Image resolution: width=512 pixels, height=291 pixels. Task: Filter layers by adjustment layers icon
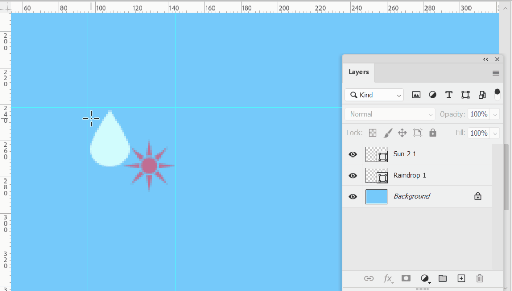click(432, 95)
